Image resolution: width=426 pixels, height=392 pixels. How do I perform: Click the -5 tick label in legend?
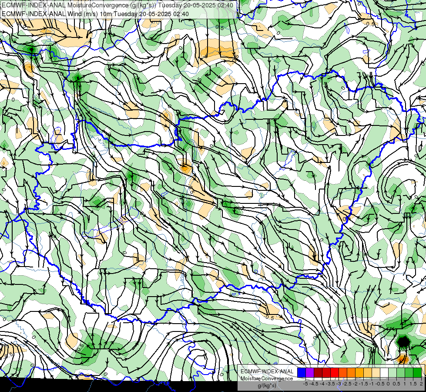point(305,384)
